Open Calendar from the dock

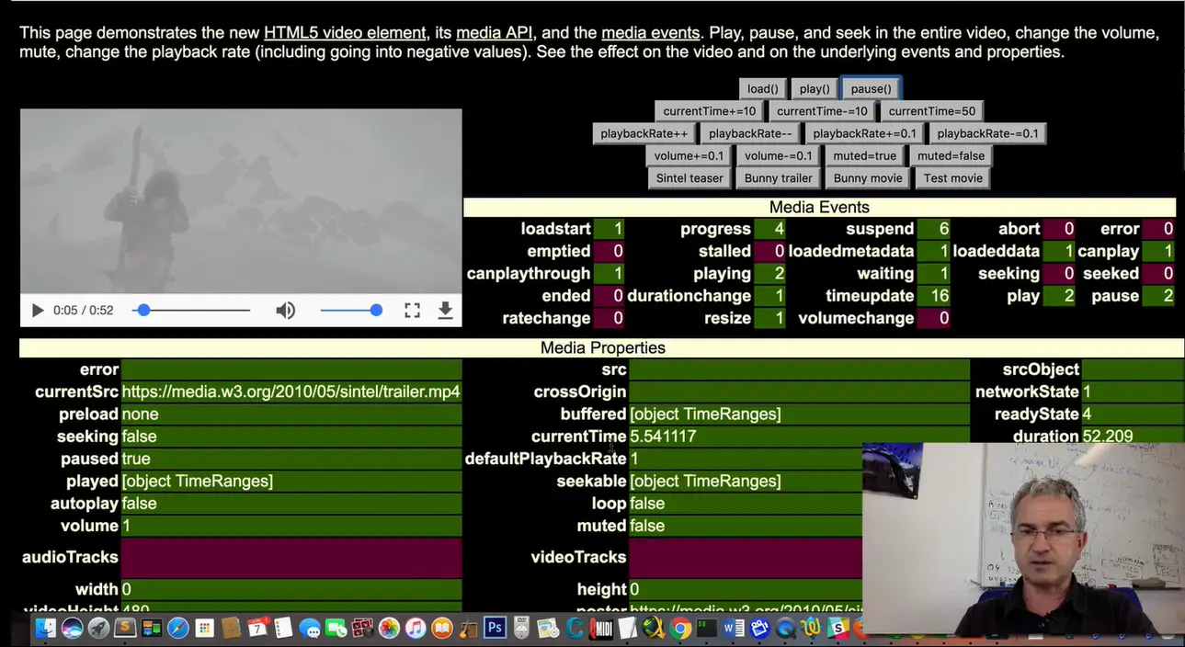[256, 629]
